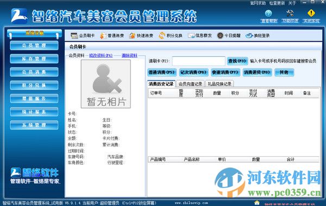Image resolution: width=326 pixels, height=206 pixels.
Task: Click the 产品名称 column header
Action: point(192,159)
